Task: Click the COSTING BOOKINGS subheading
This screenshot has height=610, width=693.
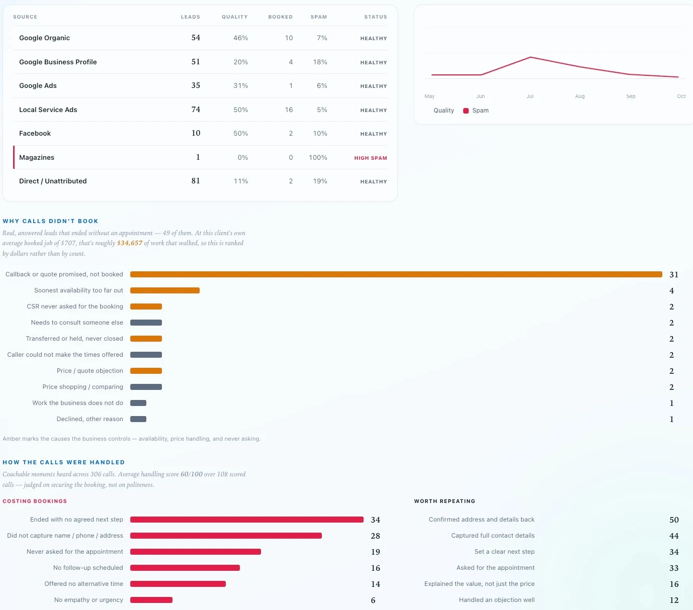Action: (35, 501)
